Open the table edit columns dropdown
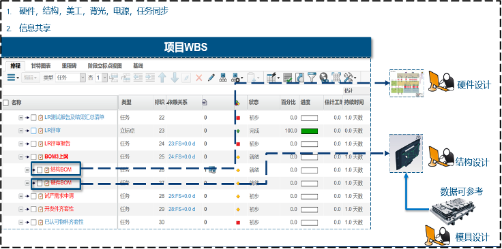The height and width of the screenshot is (249, 502). point(274,78)
